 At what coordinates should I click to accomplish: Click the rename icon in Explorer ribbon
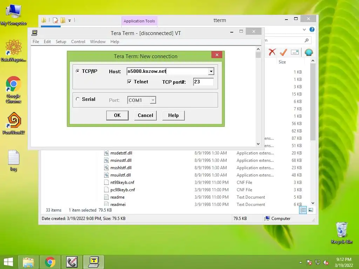pyautogui.click(x=294, y=52)
